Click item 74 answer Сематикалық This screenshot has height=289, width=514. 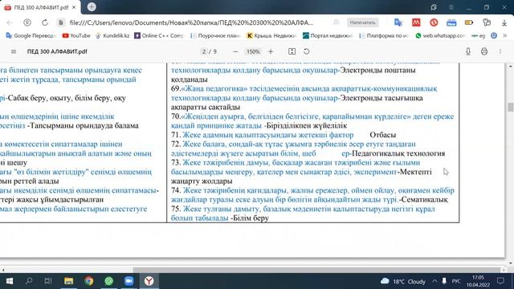(x=425, y=200)
